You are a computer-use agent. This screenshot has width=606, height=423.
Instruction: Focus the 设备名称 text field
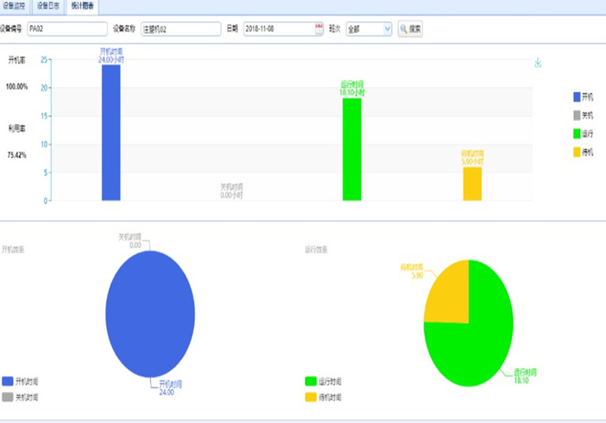(x=180, y=29)
